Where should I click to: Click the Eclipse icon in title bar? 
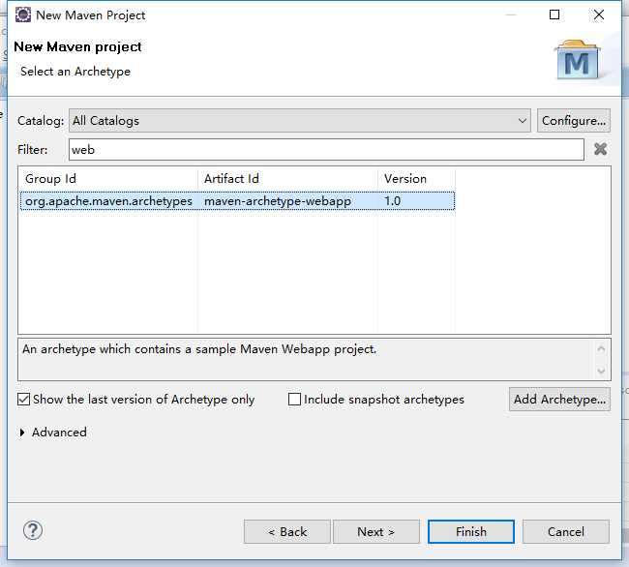click(23, 15)
